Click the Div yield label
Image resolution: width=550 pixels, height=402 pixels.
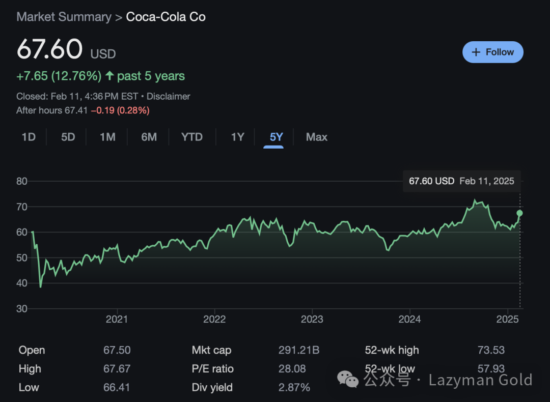pos(212,387)
